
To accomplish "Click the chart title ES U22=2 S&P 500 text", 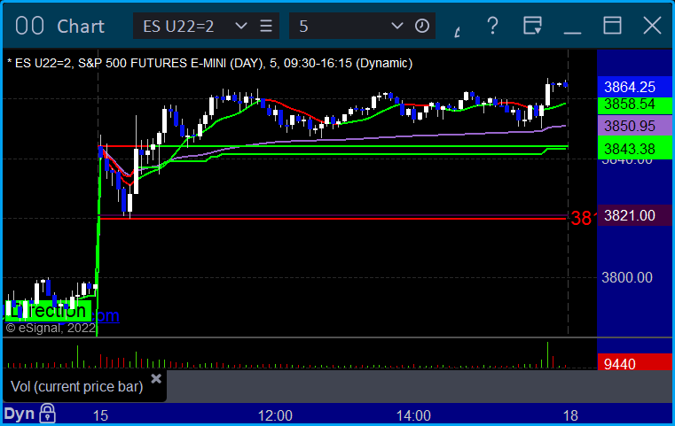I will [x=209, y=63].
